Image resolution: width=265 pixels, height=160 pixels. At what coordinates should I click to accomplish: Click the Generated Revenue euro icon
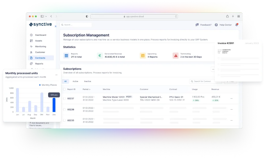(100, 55)
